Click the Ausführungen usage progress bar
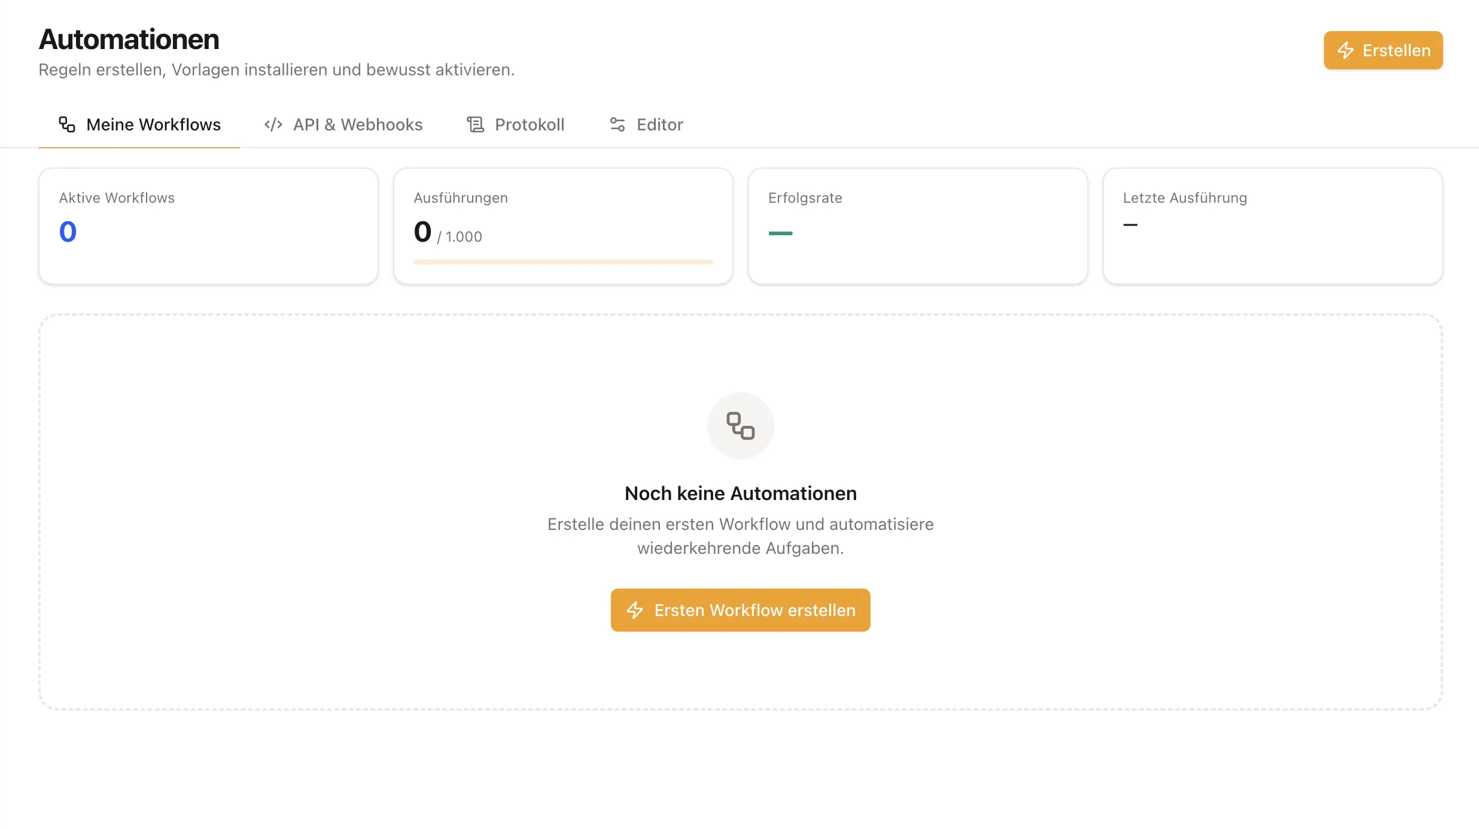 563,262
